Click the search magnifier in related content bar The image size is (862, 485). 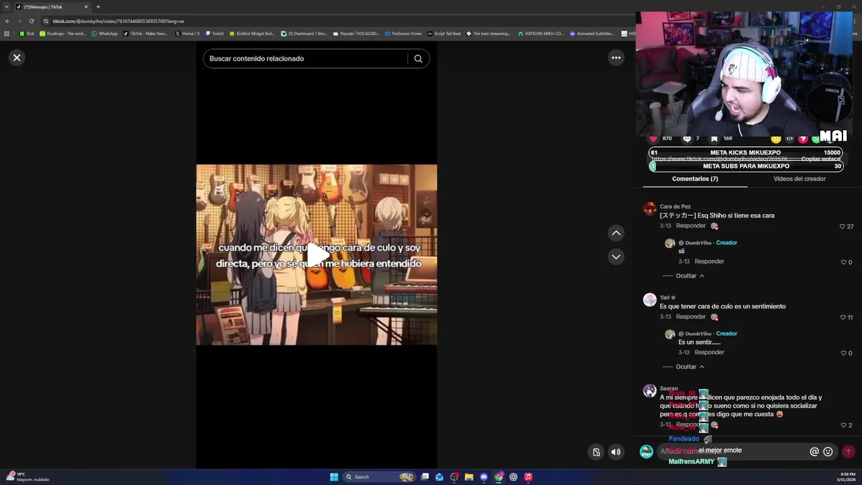coord(418,59)
